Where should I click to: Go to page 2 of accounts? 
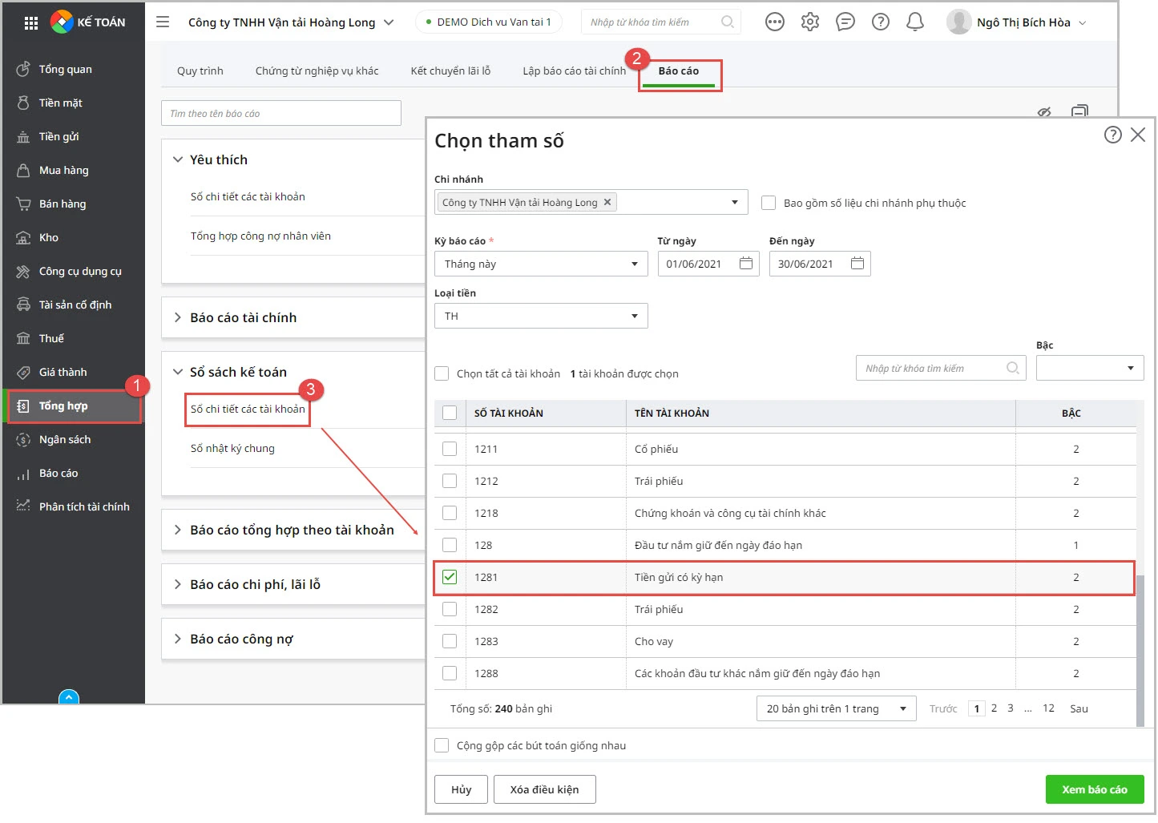pyautogui.click(x=995, y=708)
